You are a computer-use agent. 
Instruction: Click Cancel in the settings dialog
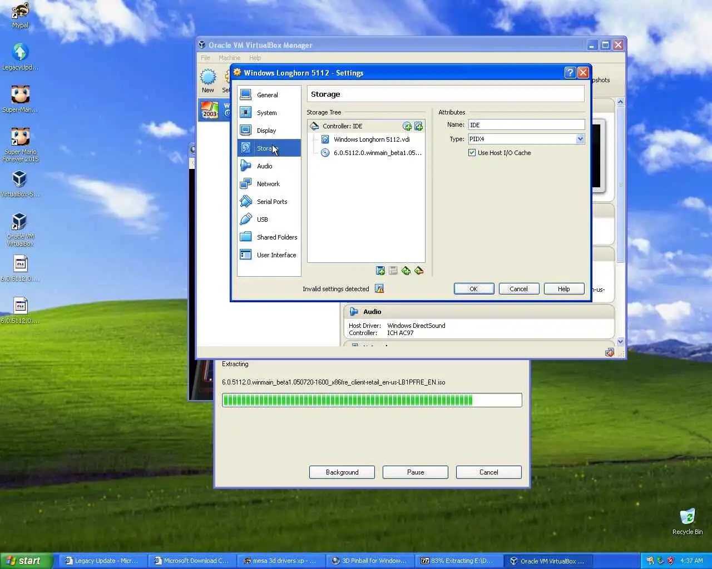[518, 289]
